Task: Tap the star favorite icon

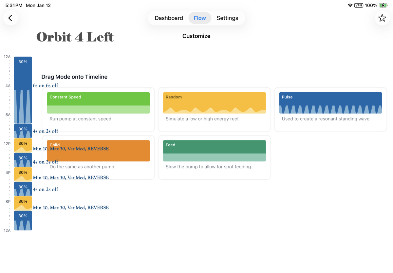Action: click(x=382, y=18)
